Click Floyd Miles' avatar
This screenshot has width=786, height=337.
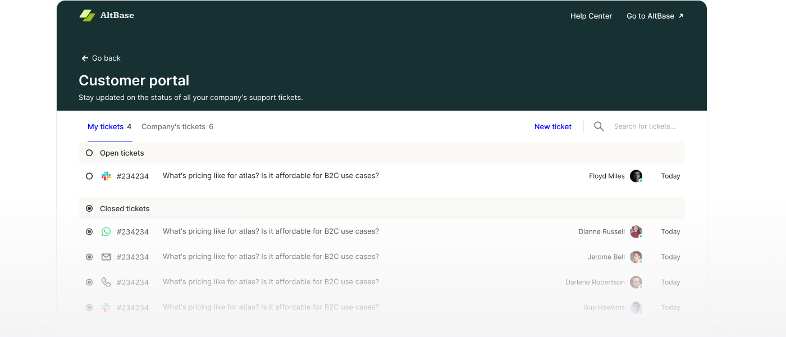coord(636,176)
